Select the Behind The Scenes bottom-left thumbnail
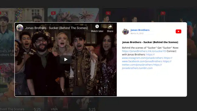Screen dimensions: 197x111 tap(22, 104)
